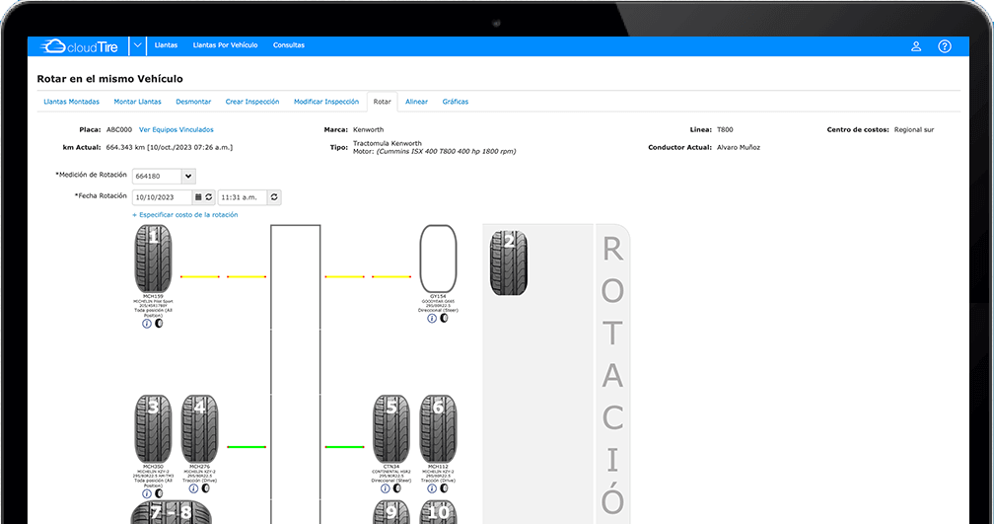Image resolution: width=994 pixels, height=524 pixels.
Task: Select tire number 5 CTN34
Action: click(391, 429)
